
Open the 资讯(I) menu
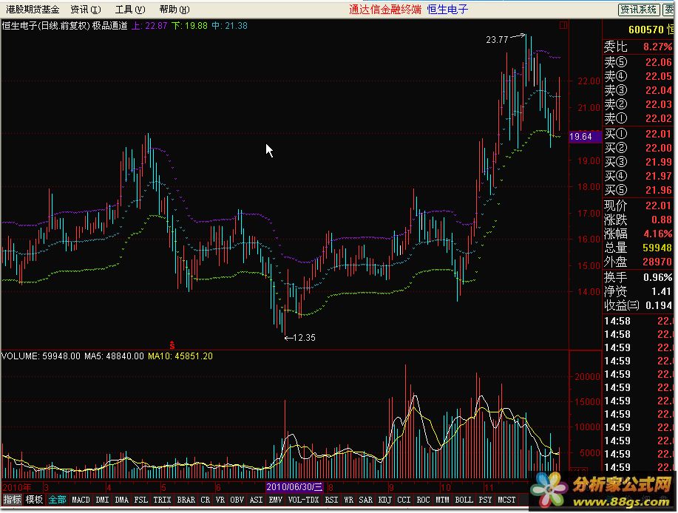pos(85,9)
